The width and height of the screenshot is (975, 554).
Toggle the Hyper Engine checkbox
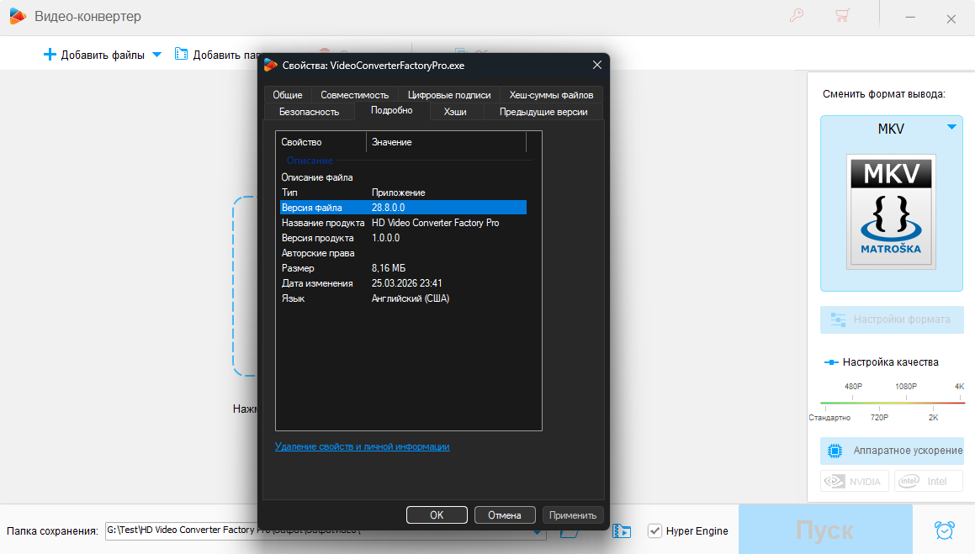[x=655, y=530]
